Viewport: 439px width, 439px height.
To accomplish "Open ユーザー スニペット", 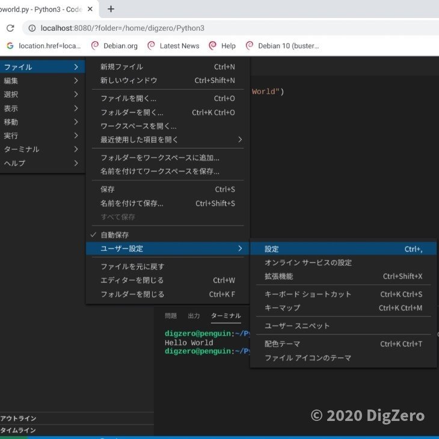I will tap(343, 326).
